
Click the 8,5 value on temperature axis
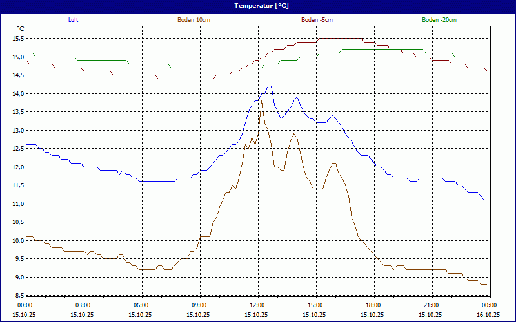point(18,296)
